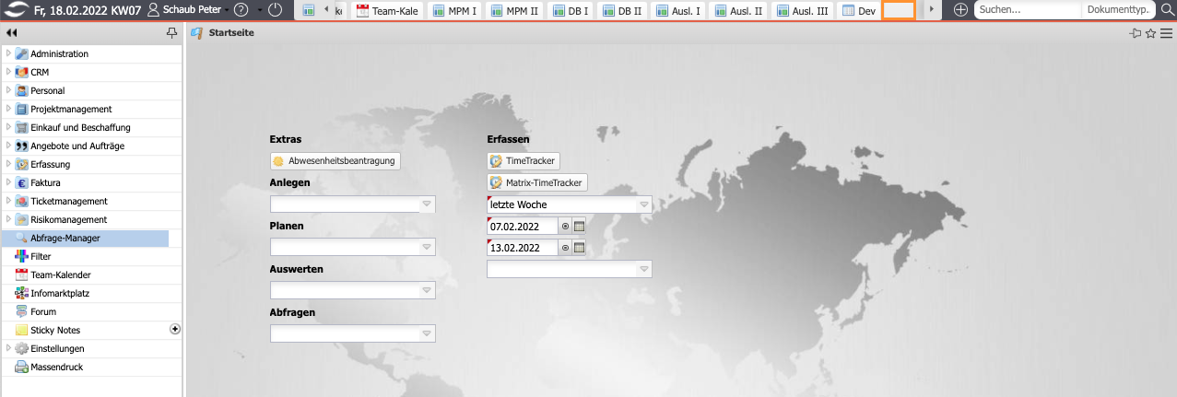Switch to the DB I tab
The height and width of the screenshot is (397, 1177).
point(571,11)
